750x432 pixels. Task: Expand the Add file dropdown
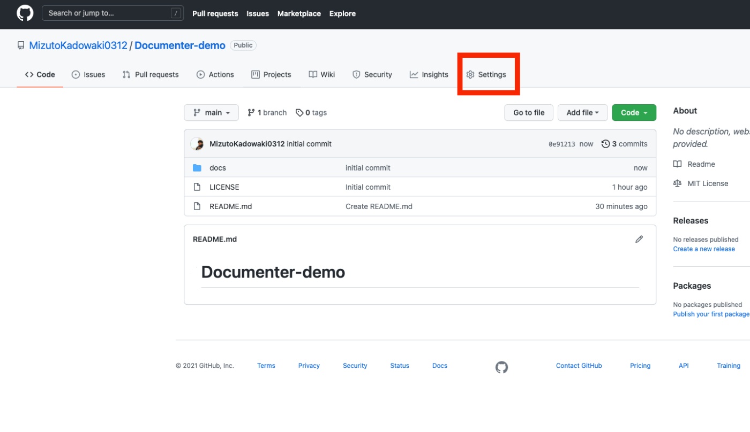583,113
